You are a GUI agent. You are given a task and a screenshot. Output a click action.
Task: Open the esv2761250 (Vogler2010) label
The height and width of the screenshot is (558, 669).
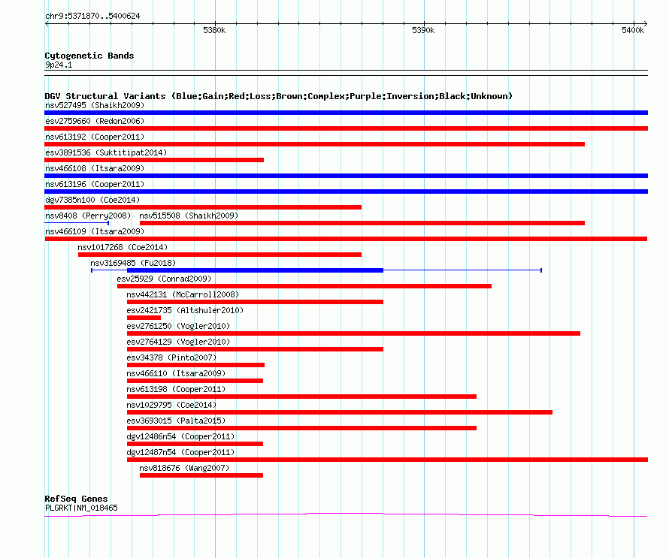(x=178, y=326)
